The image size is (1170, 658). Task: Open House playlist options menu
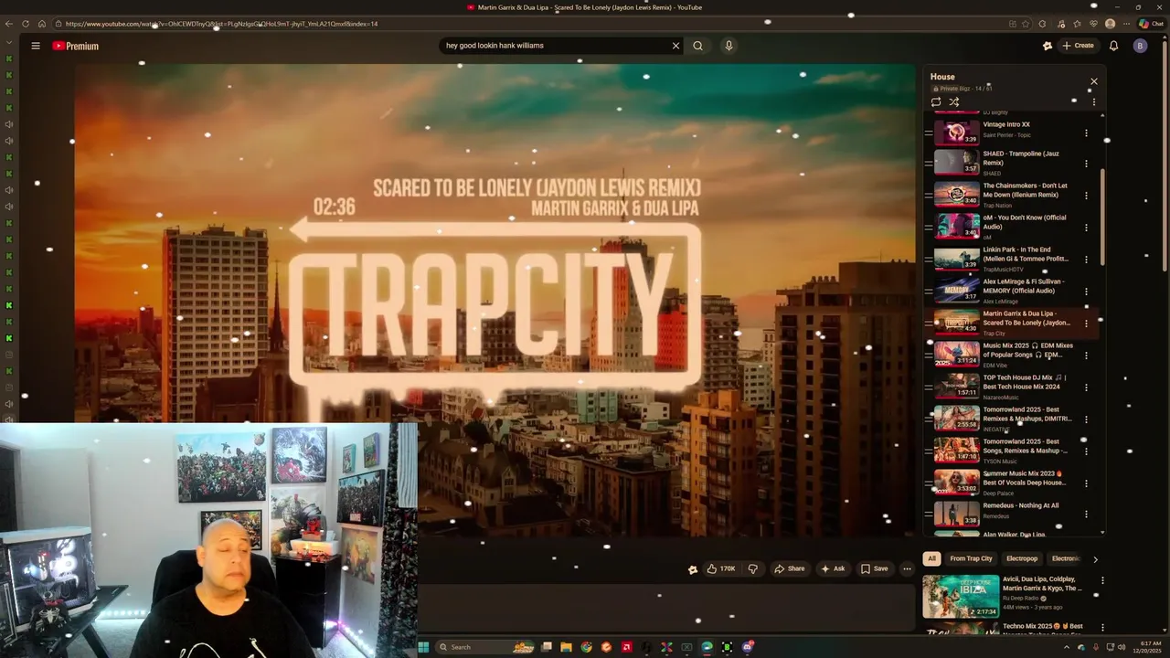coord(1093,102)
